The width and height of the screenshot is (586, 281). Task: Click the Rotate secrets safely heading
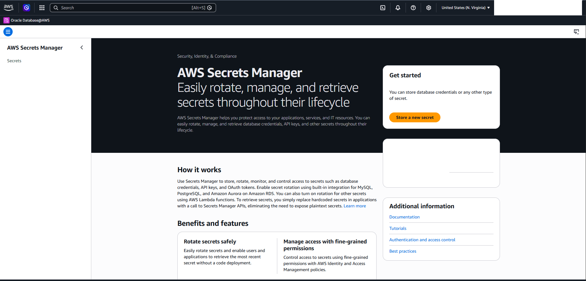point(210,242)
